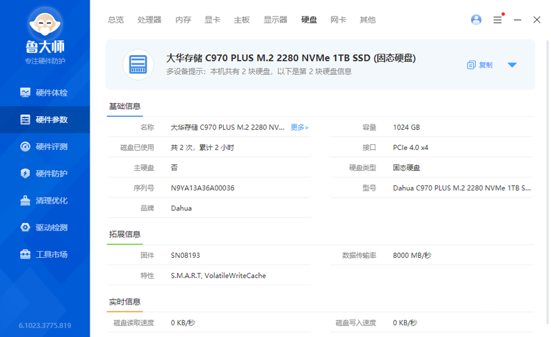This screenshot has height=337, width=551.
Task: Show full name via 更多> link
Action: click(x=300, y=127)
